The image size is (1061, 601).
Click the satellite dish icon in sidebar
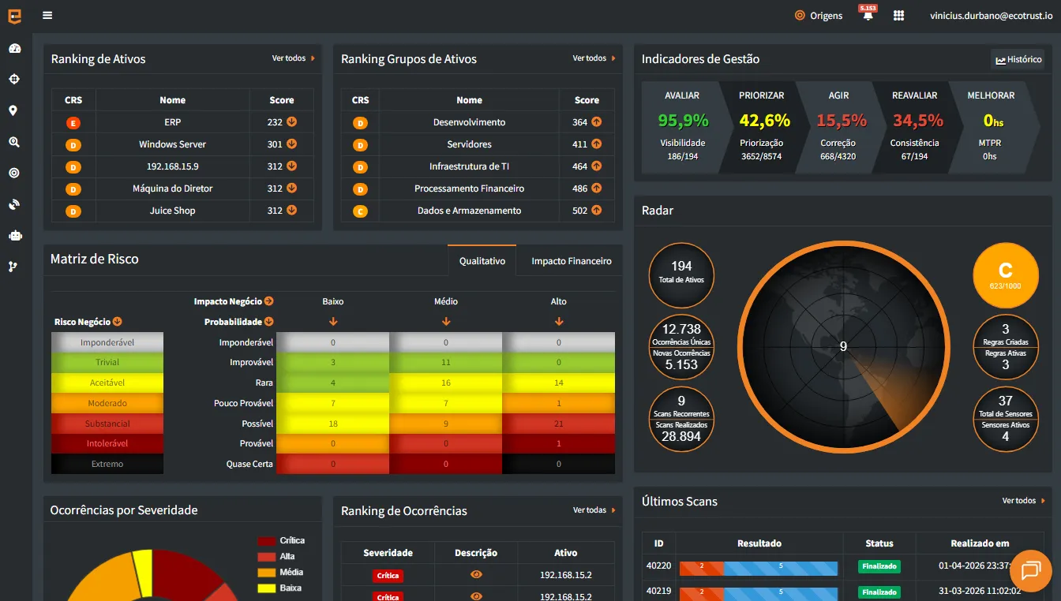point(14,204)
